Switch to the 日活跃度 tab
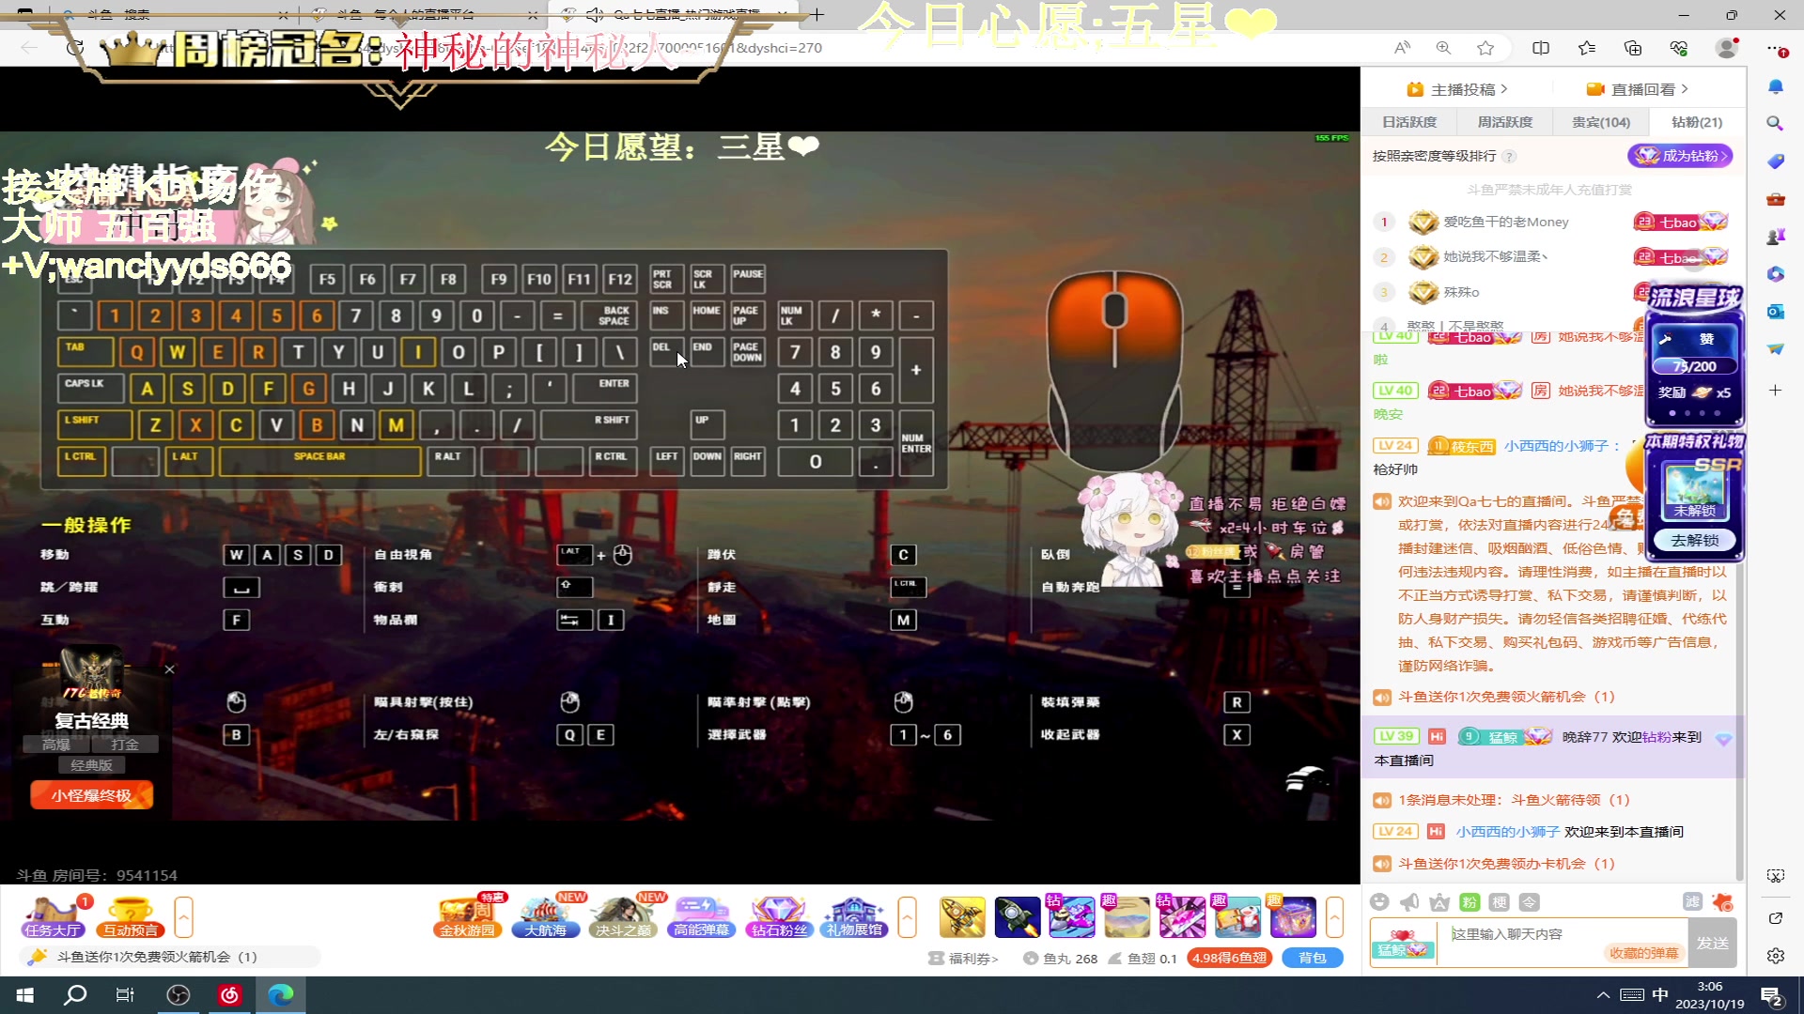 coord(1409,122)
